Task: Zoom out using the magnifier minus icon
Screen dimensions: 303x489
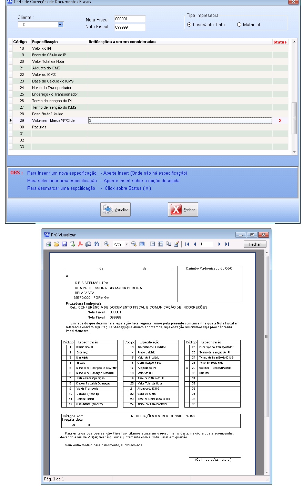Action: [x=134, y=244]
